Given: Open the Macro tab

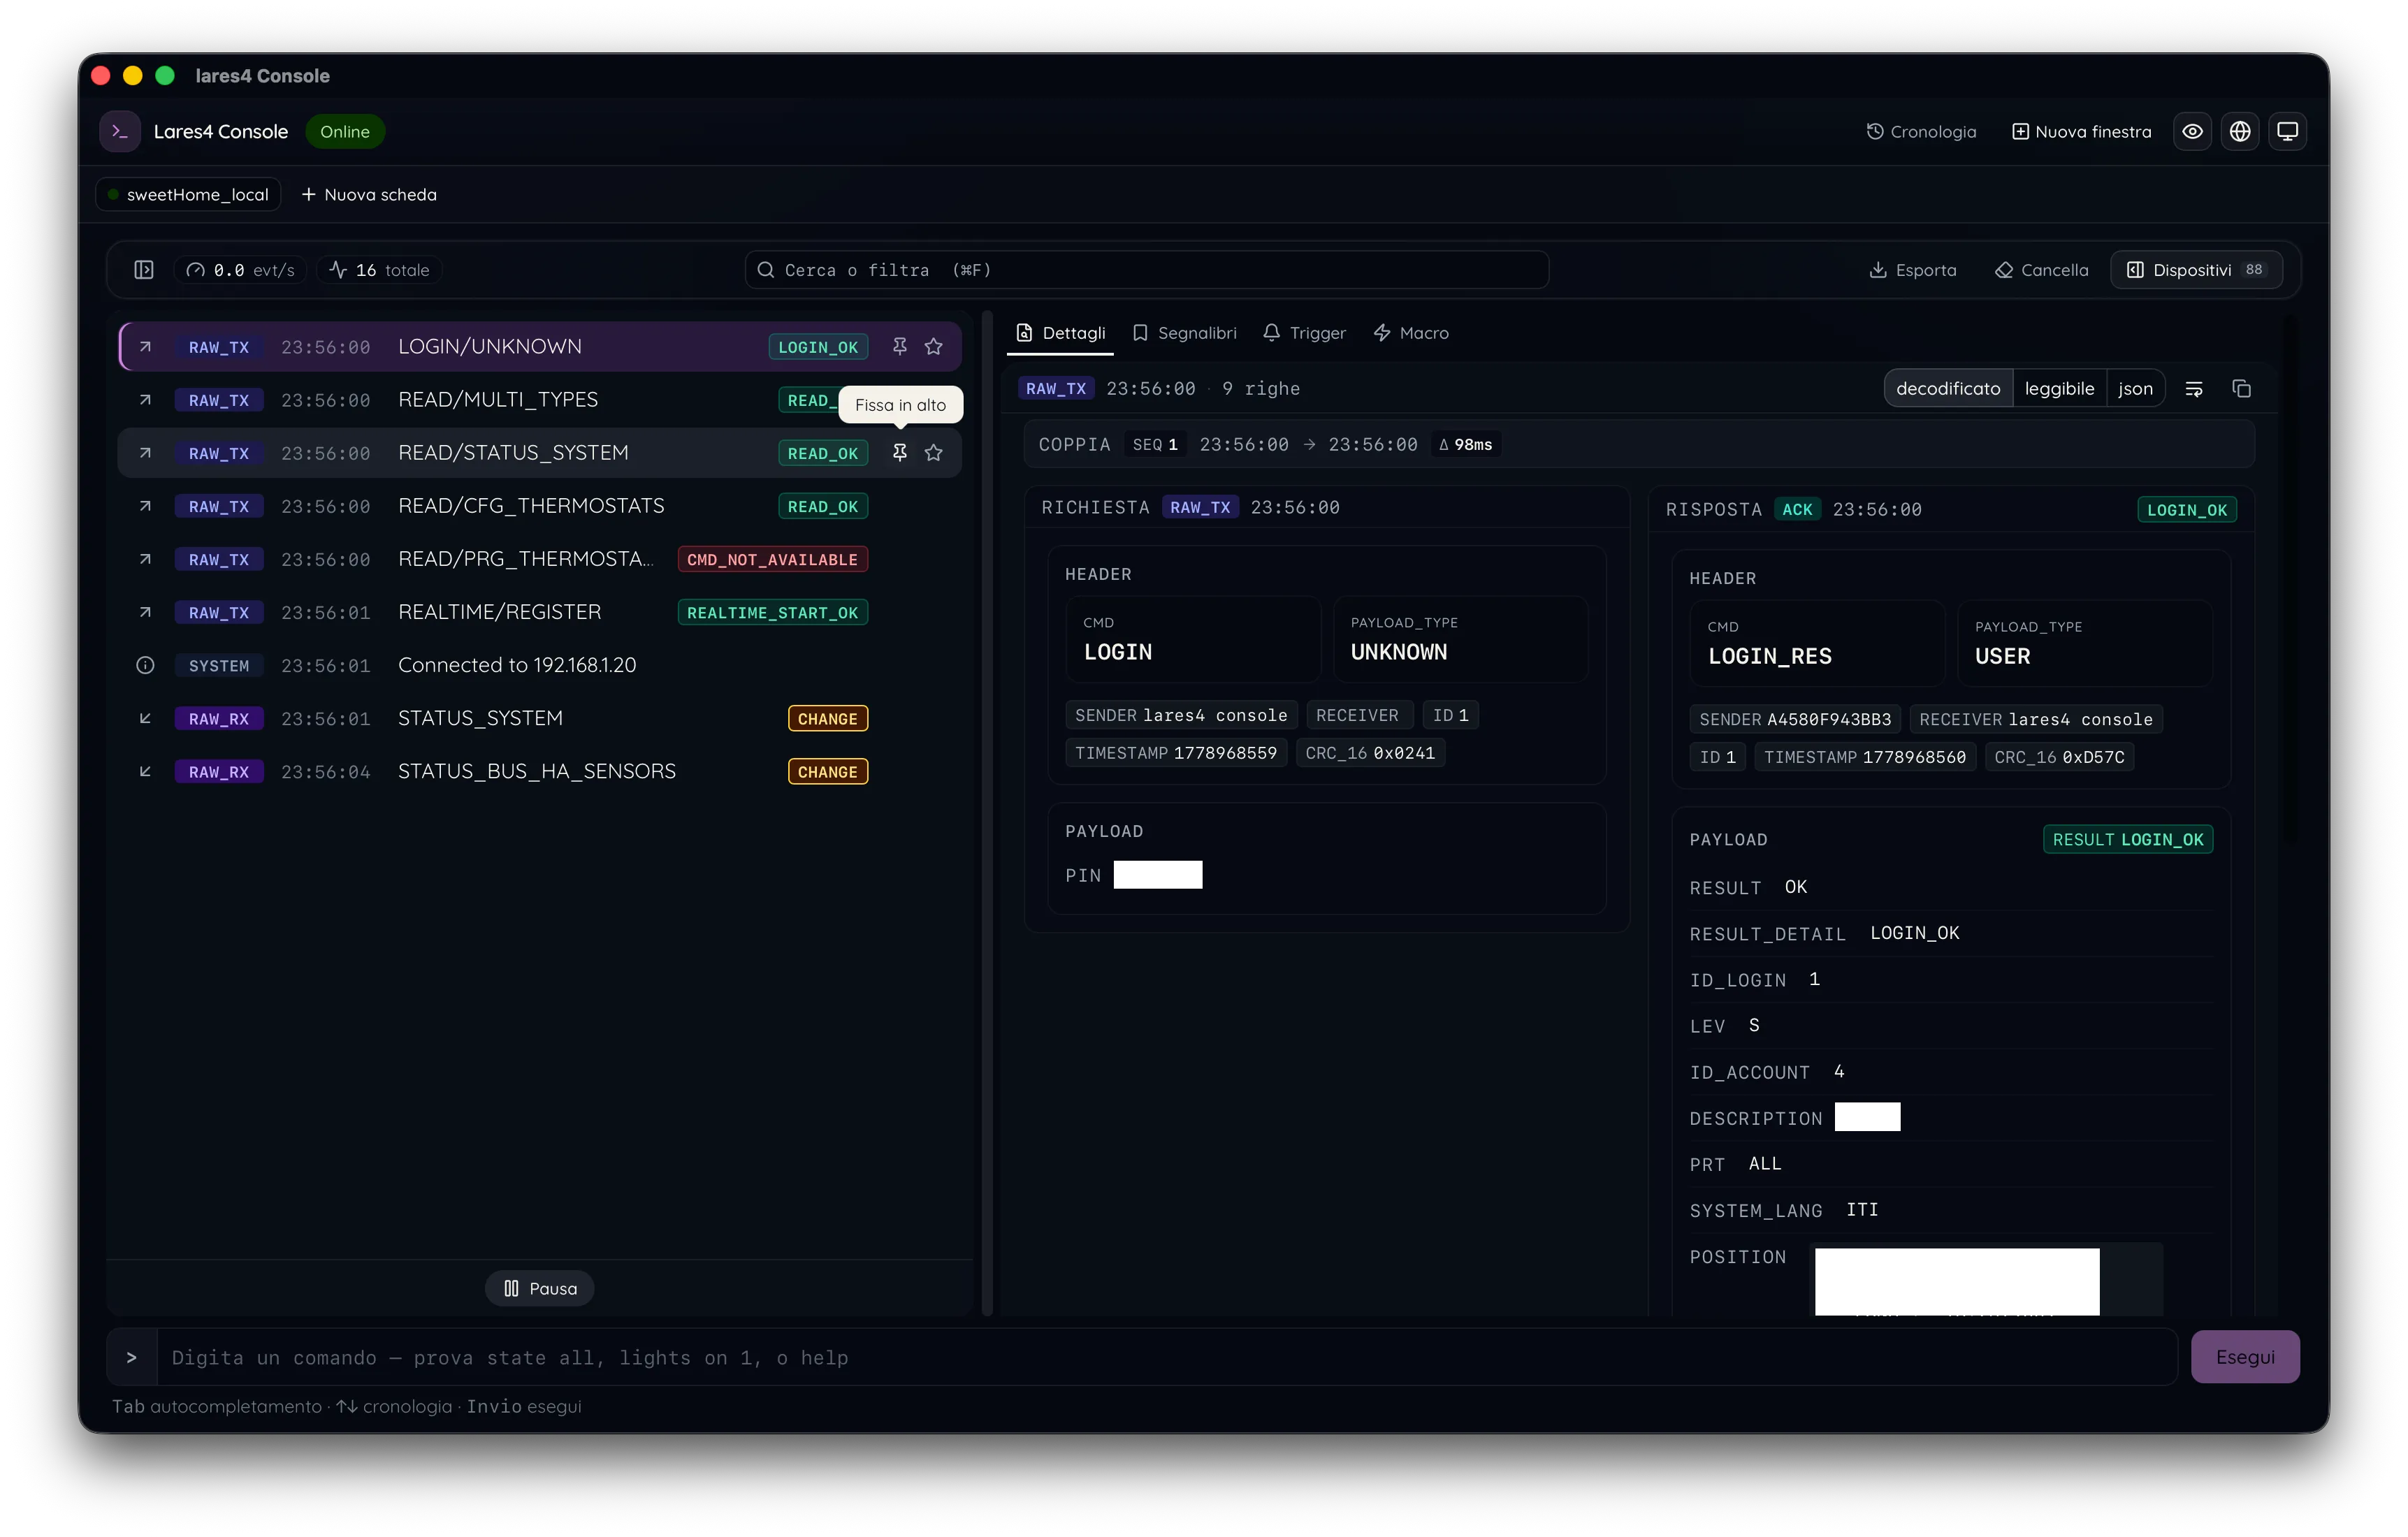Looking at the screenshot, I should 1412,333.
